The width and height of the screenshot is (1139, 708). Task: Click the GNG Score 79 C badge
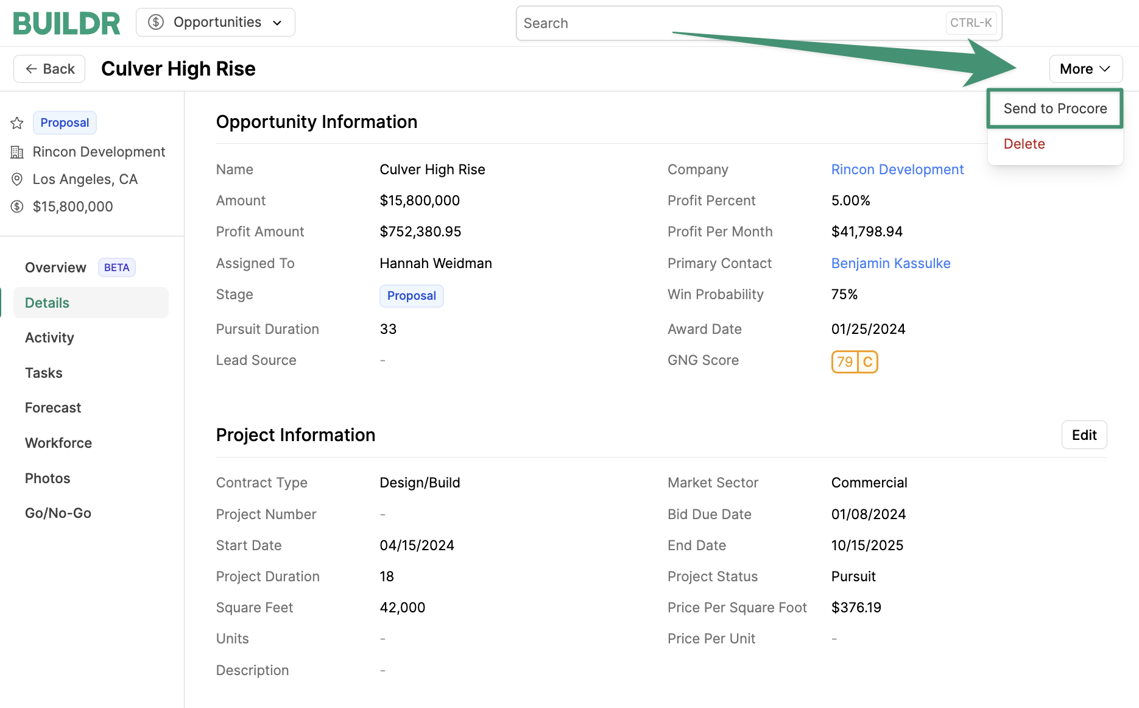pos(854,362)
